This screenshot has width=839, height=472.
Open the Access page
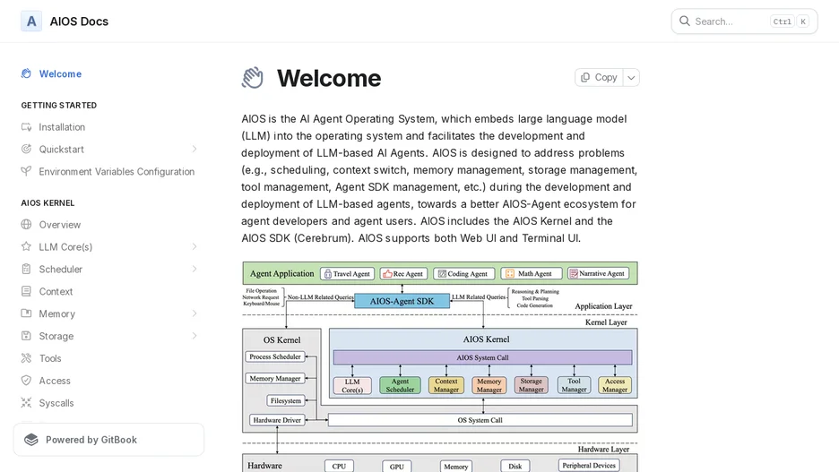55,381
